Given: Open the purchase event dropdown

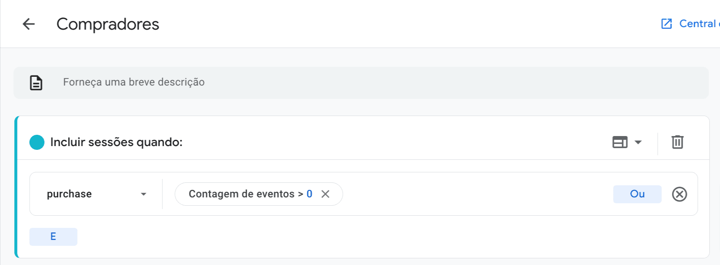Looking at the screenshot, I should coord(95,194).
